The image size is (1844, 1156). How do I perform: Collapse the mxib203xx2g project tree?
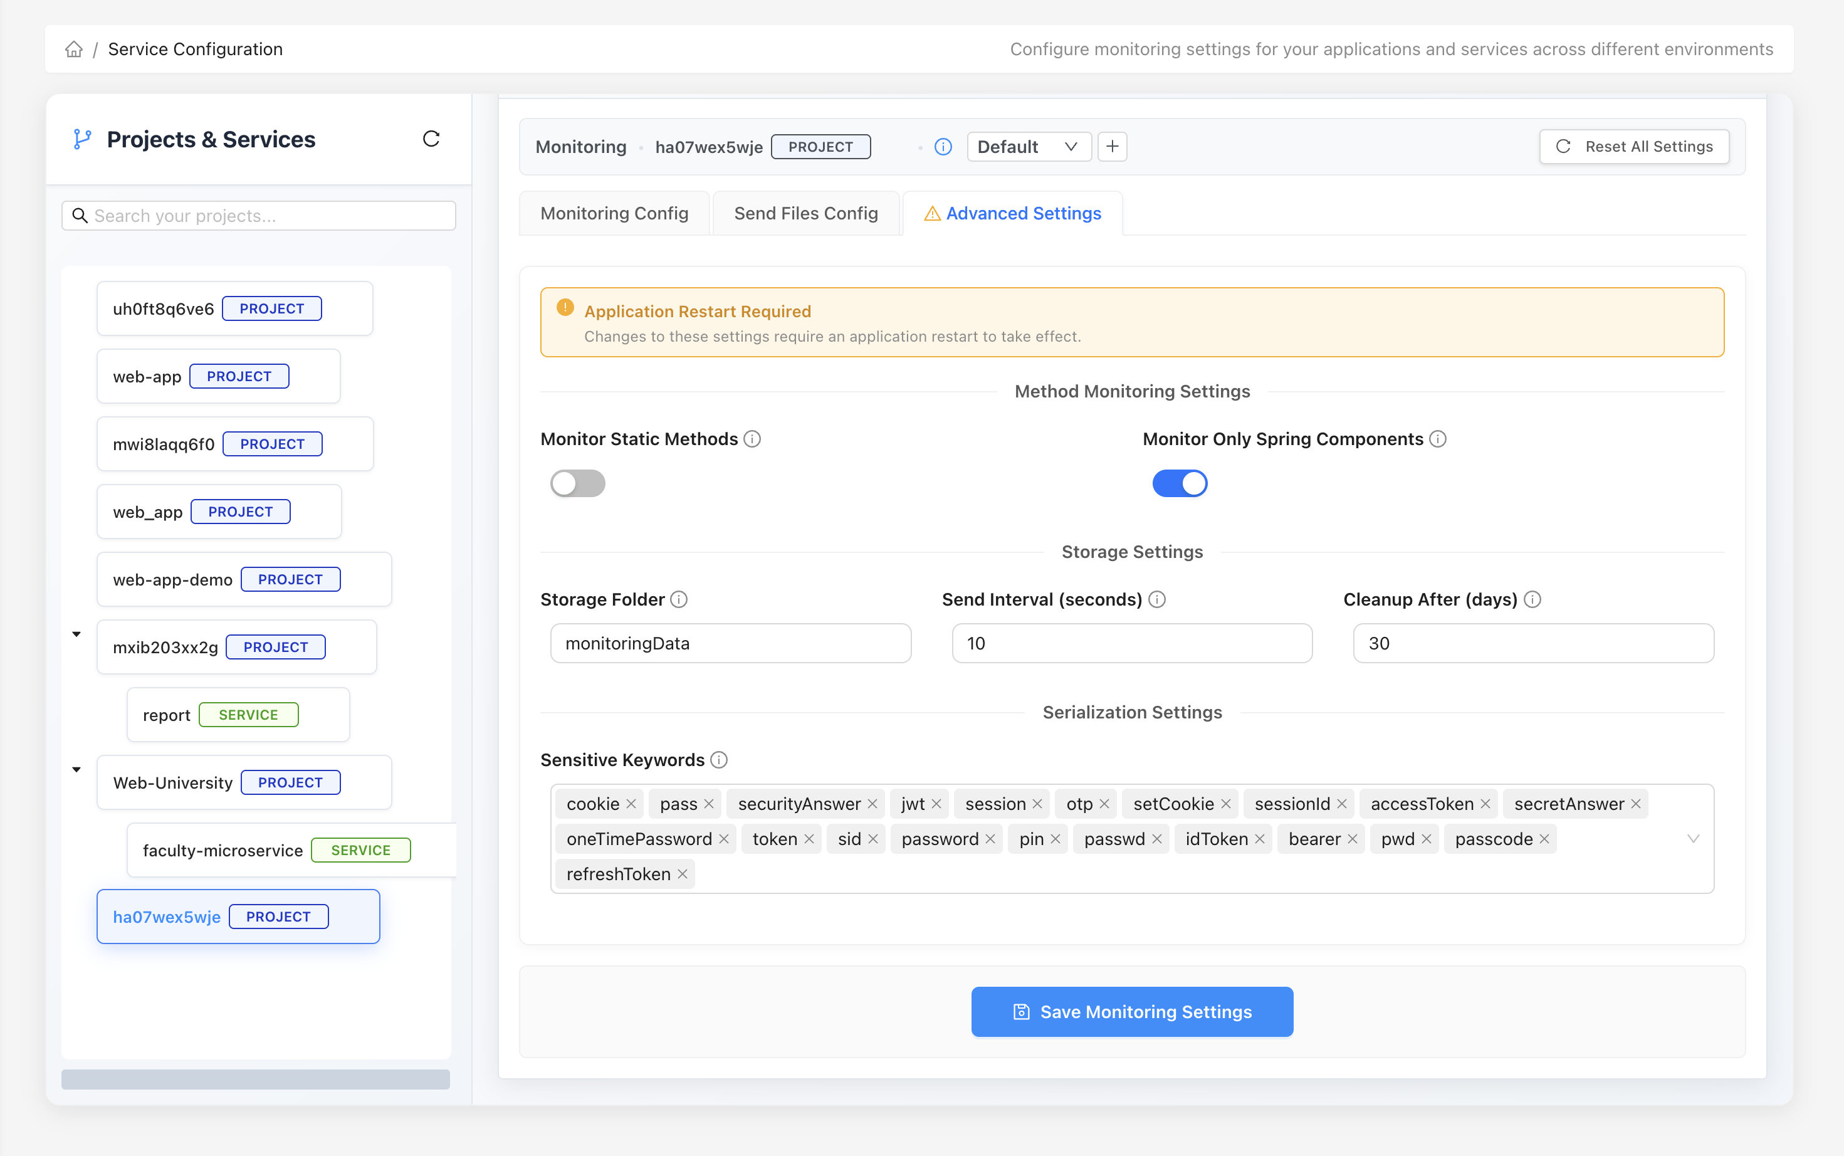point(76,634)
